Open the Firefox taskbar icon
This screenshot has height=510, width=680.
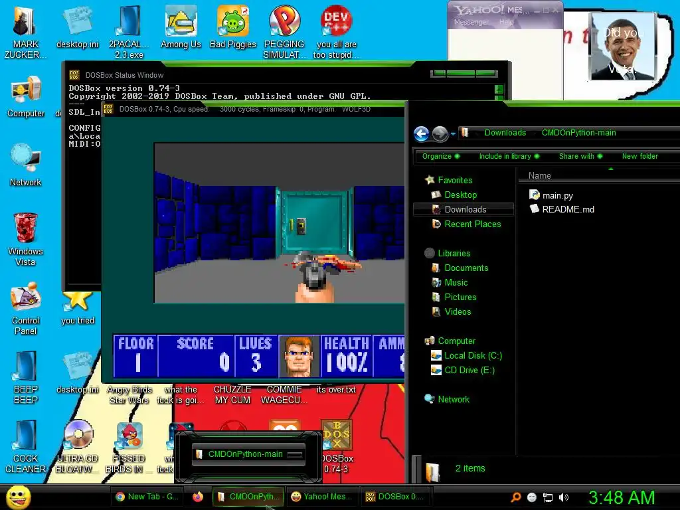pos(198,497)
